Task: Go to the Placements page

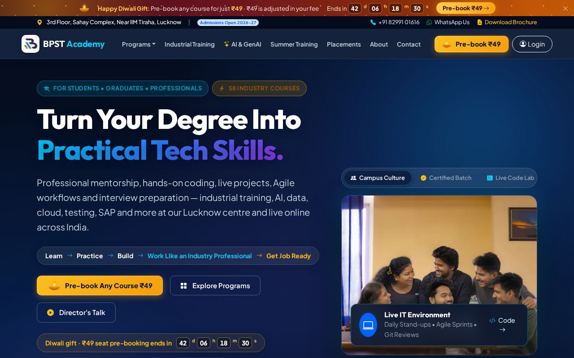Action: 344,44
